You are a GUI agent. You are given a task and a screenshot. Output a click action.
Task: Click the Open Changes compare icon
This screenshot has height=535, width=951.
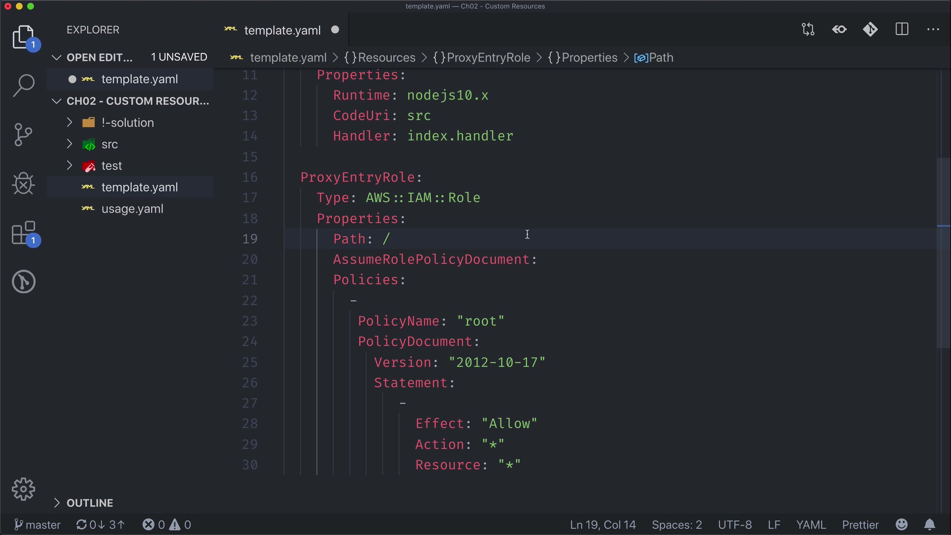click(808, 30)
